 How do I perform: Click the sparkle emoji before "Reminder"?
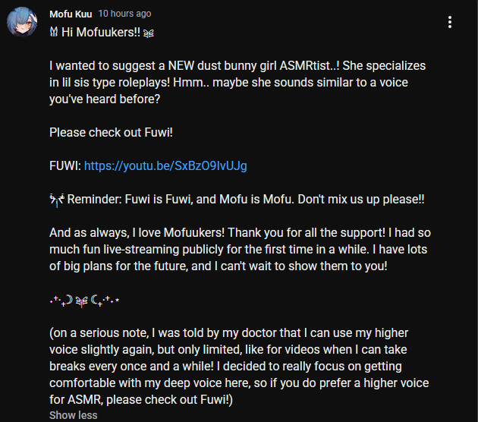(57, 200)
